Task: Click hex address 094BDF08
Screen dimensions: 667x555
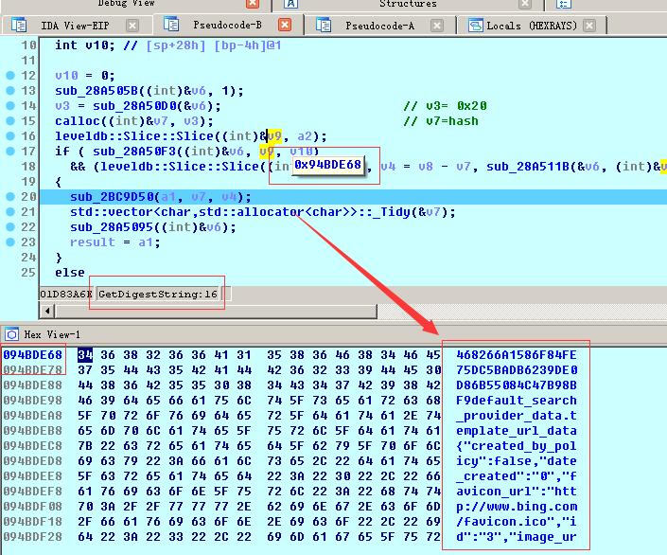Action: (x=33, y=507)
